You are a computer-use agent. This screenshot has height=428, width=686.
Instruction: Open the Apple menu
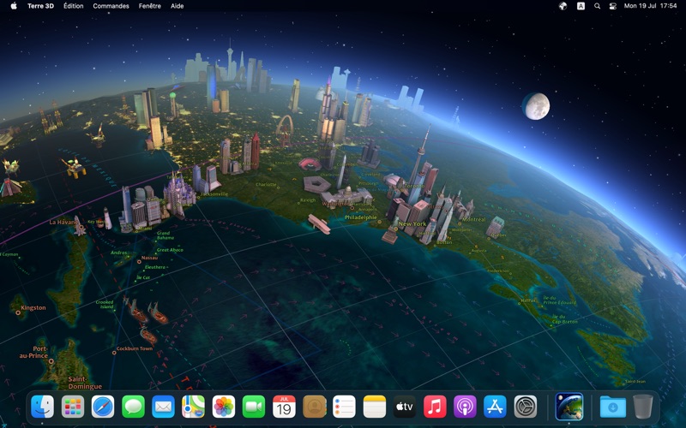click(x=14, y=6)
